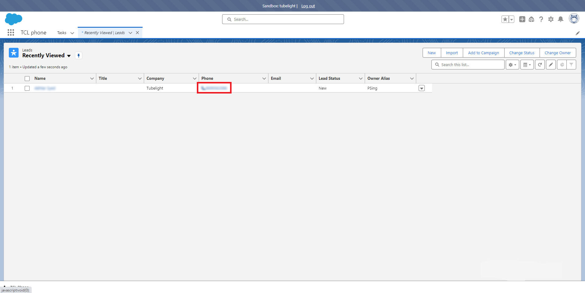Open row actions dropdown for Tubelight lead
The width and height of the screenshot is (585, 293).
421,88
